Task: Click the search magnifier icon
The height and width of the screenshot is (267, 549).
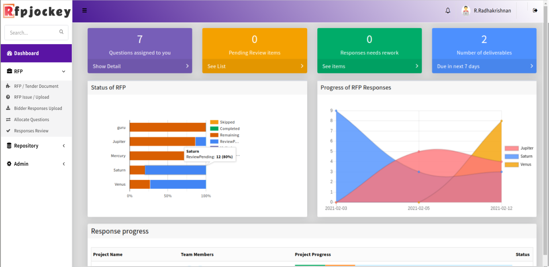Action: pos(61,32)
